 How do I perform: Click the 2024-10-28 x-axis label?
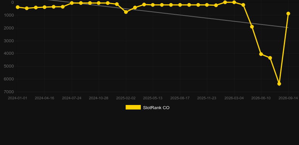[x=98, y=98]
